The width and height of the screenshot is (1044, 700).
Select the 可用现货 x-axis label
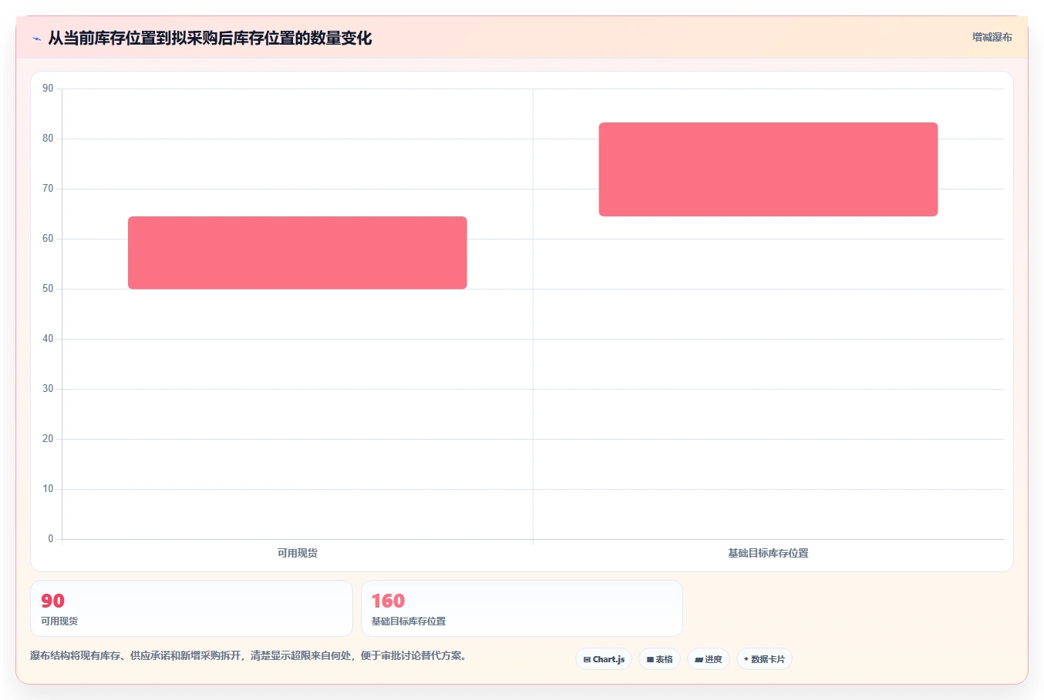pos(298,553)
